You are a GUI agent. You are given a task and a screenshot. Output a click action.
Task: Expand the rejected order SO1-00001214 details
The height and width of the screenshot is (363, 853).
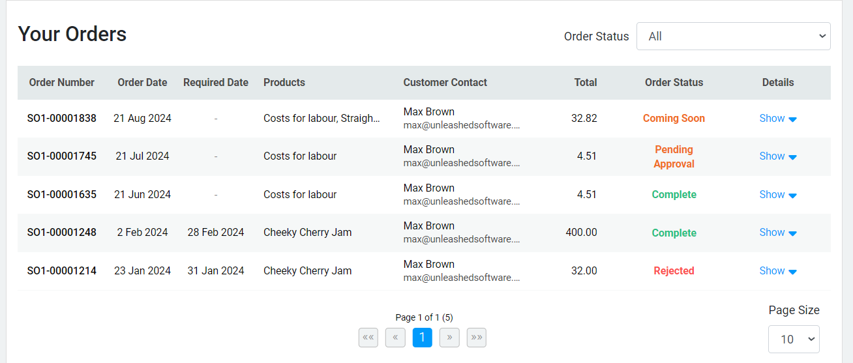(x=778, y=271)
